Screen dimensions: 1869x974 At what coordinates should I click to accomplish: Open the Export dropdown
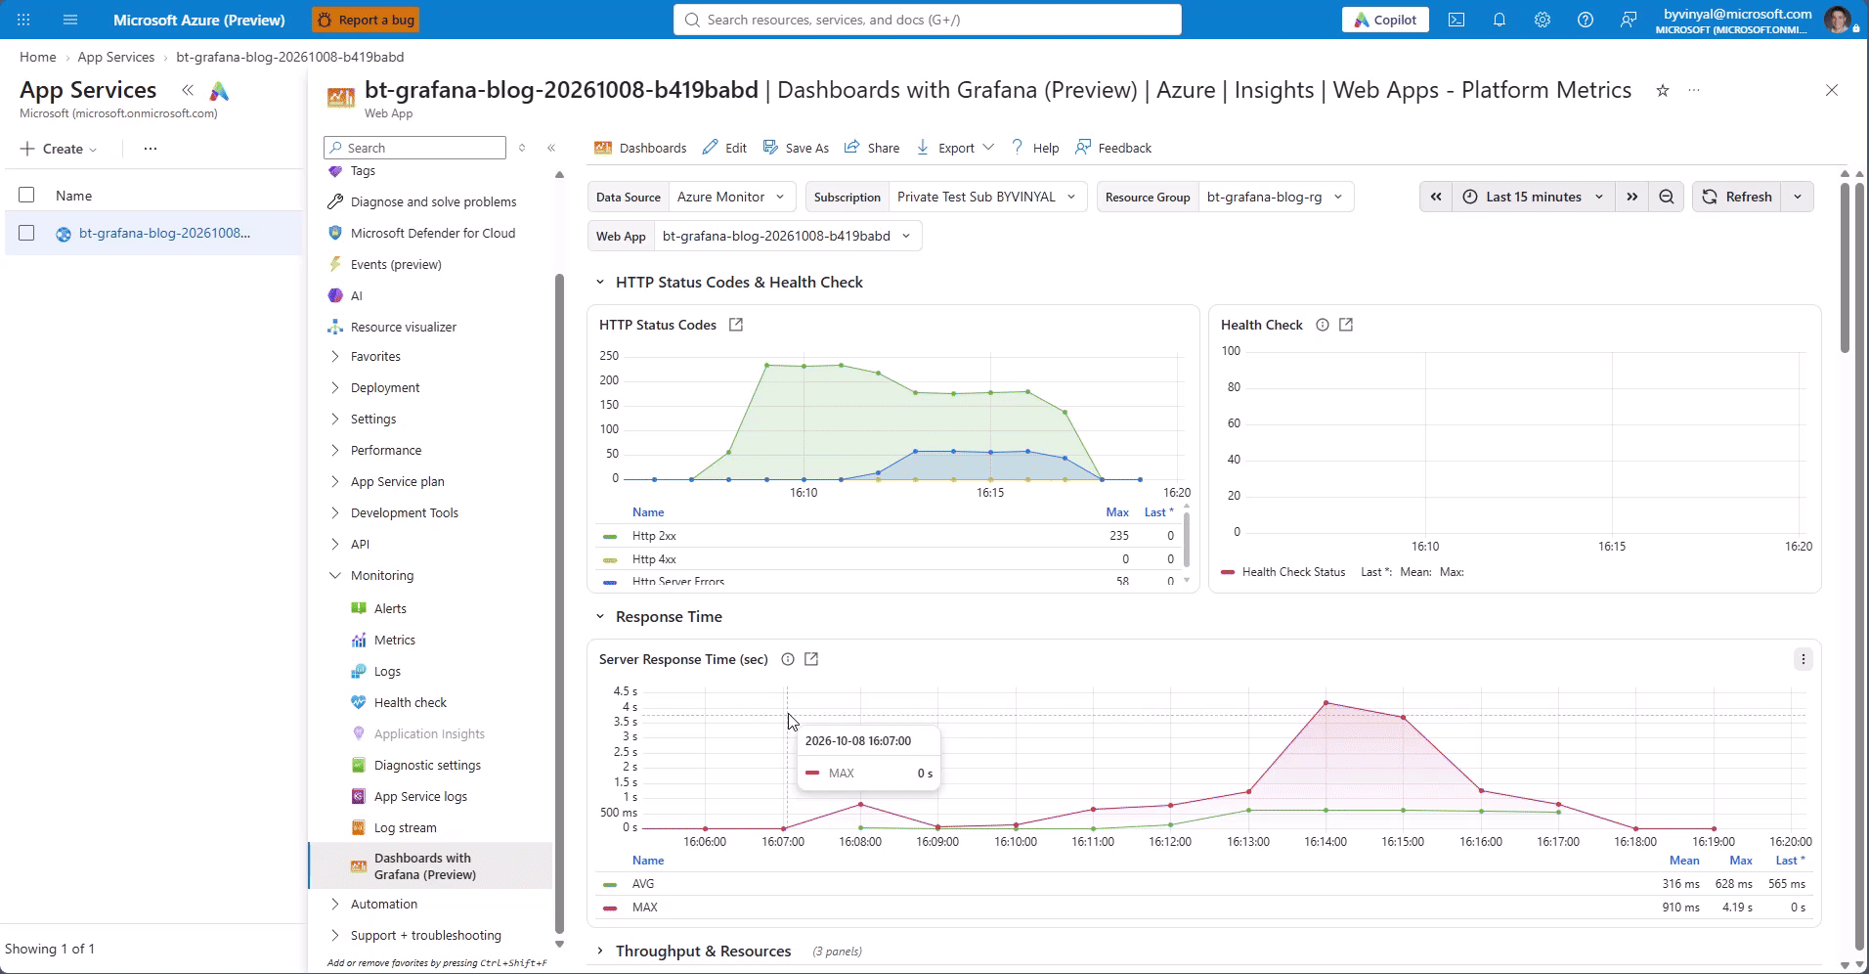pos(955,148)
